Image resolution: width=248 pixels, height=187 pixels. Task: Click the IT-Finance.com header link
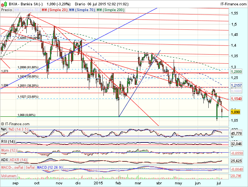click(x=234, y=4)
